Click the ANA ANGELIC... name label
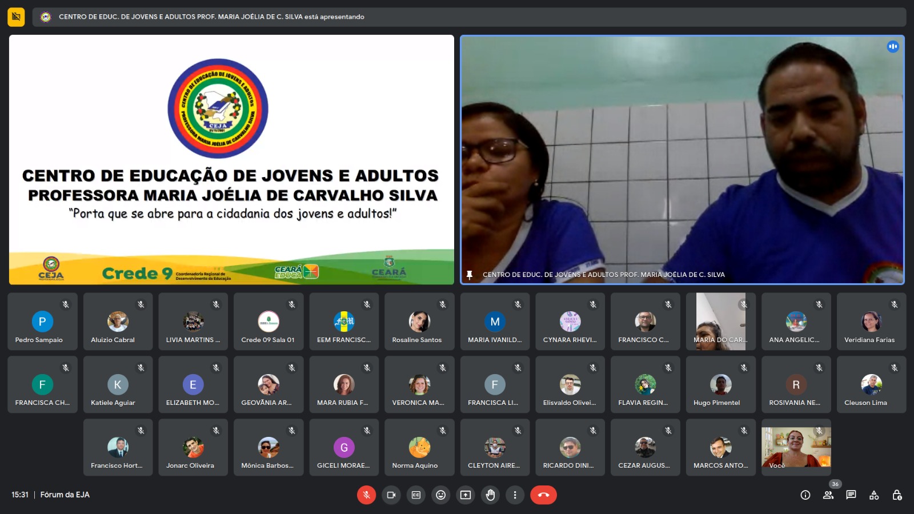This screenshot has width=914, height=514. [x=794, y=340]
